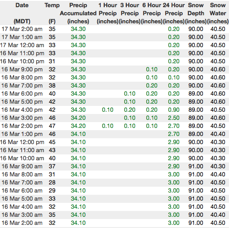Click the 24 Hour Precip header
The height and width of the screenshot is (228, 229).
click(174, 13)
